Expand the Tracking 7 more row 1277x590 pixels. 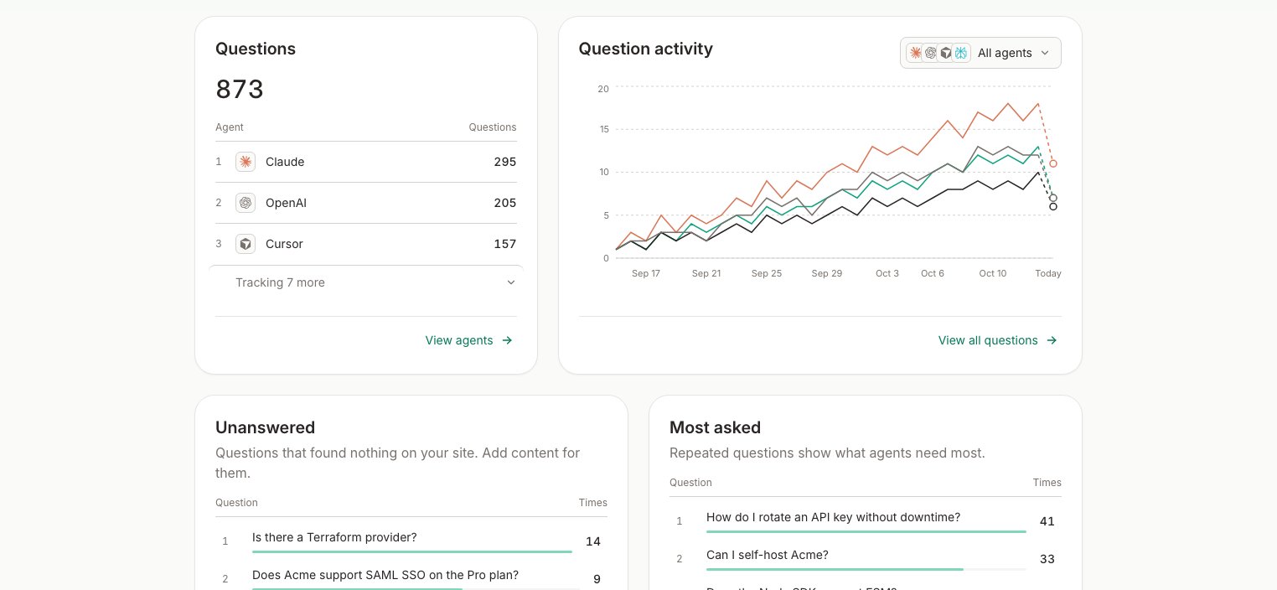pos(366,282)
